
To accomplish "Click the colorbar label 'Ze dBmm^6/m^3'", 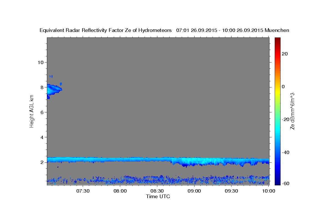I will point(292,111).
